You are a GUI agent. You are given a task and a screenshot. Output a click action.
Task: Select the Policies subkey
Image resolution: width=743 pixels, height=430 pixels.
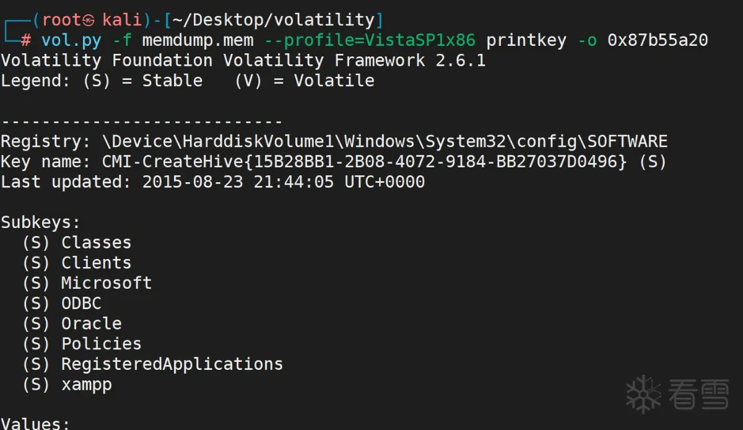coord(101,344)
